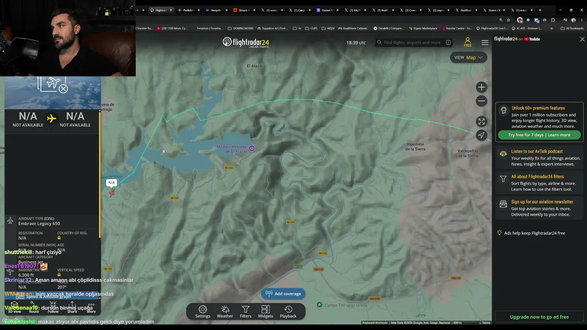This screenshot has height=330, width=587.
Task: Close the Flightradar24 YouTube side panel
Action: click(582, 39)
